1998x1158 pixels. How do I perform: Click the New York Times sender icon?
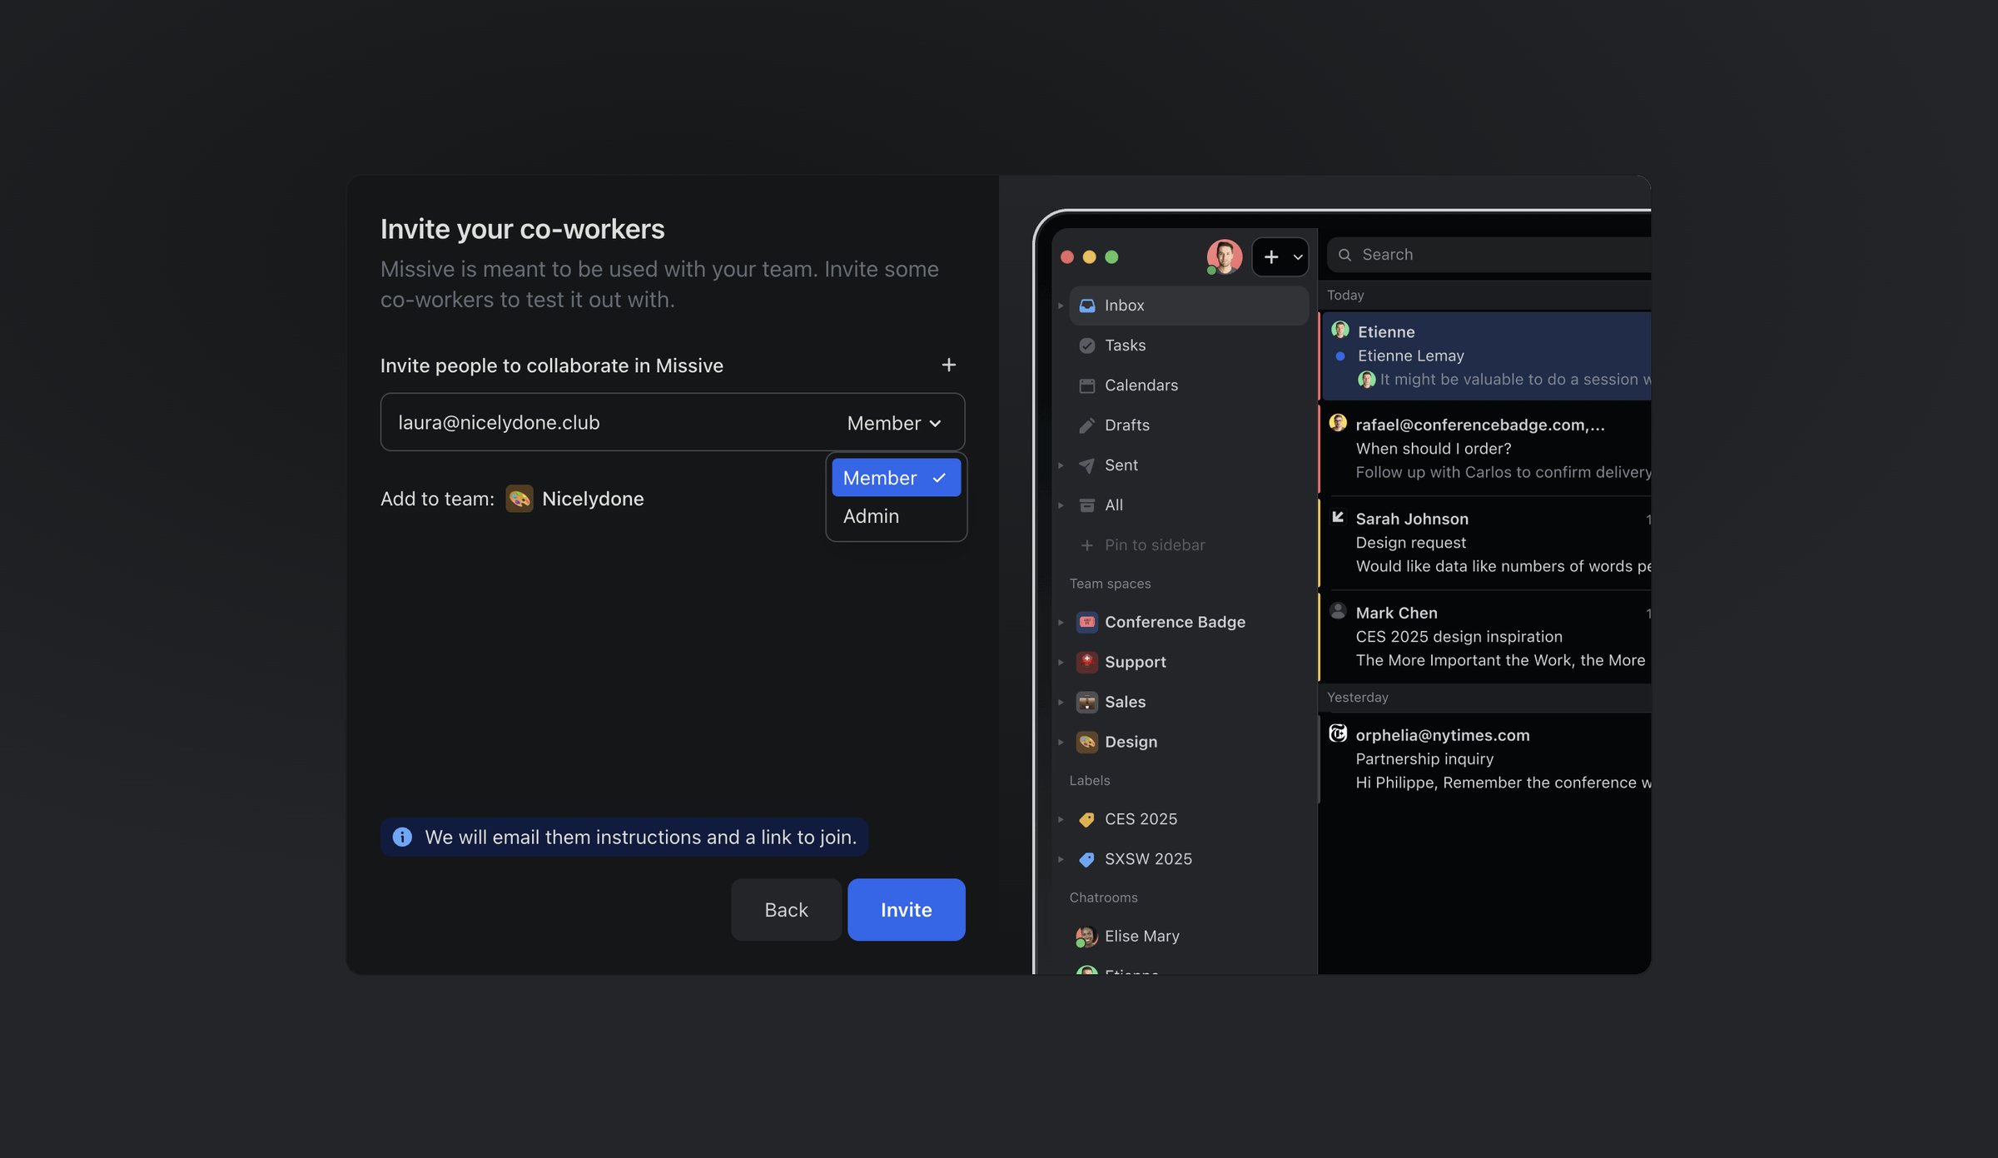coord(1338,733)
